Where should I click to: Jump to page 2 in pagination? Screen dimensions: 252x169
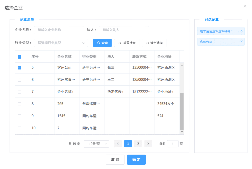pos(138,143)
